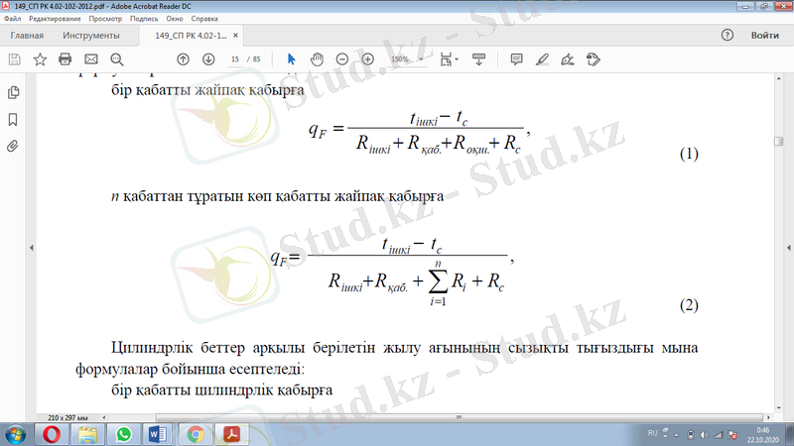This screenshot has height=446, width=794.
Task: Activate the Hand pan tool
Action: [x=317, y=59]
